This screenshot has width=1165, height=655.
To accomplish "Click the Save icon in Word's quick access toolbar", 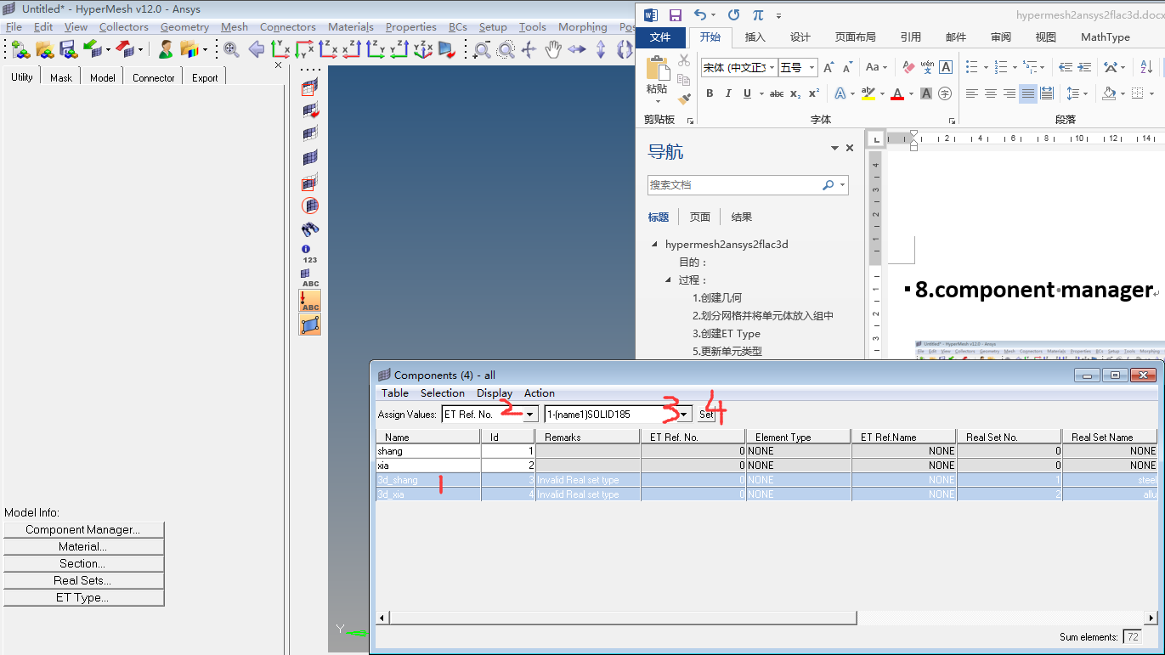I will (x=676, y=15).
